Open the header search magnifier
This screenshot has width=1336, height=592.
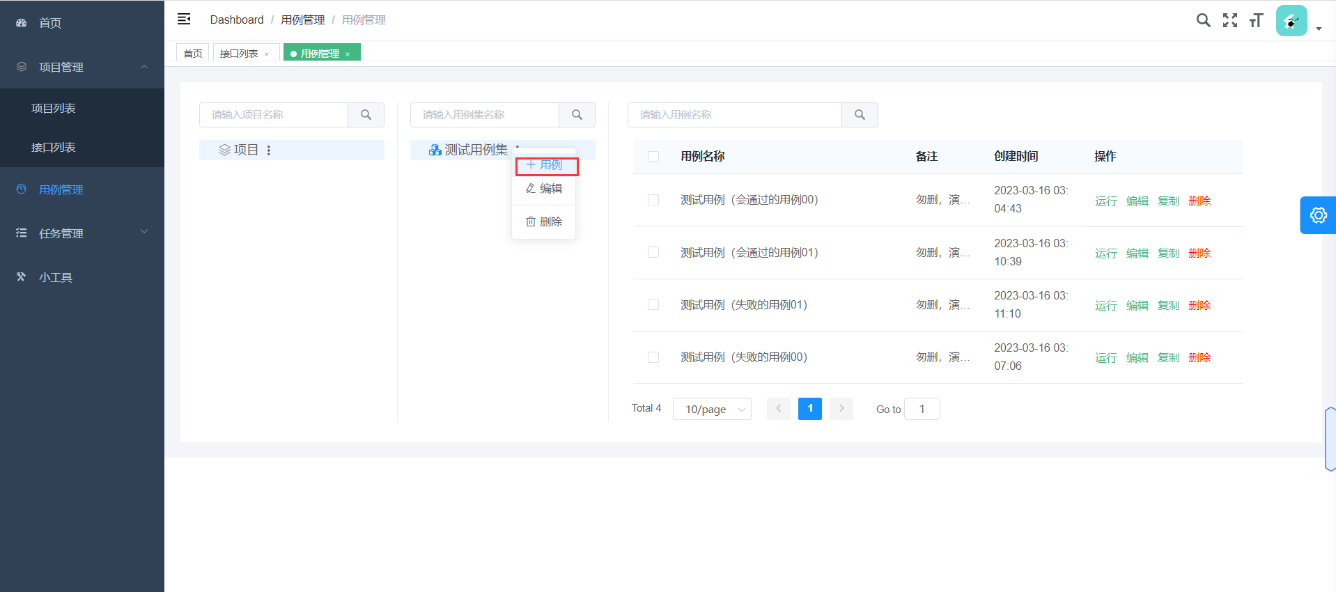(1203, 20)
